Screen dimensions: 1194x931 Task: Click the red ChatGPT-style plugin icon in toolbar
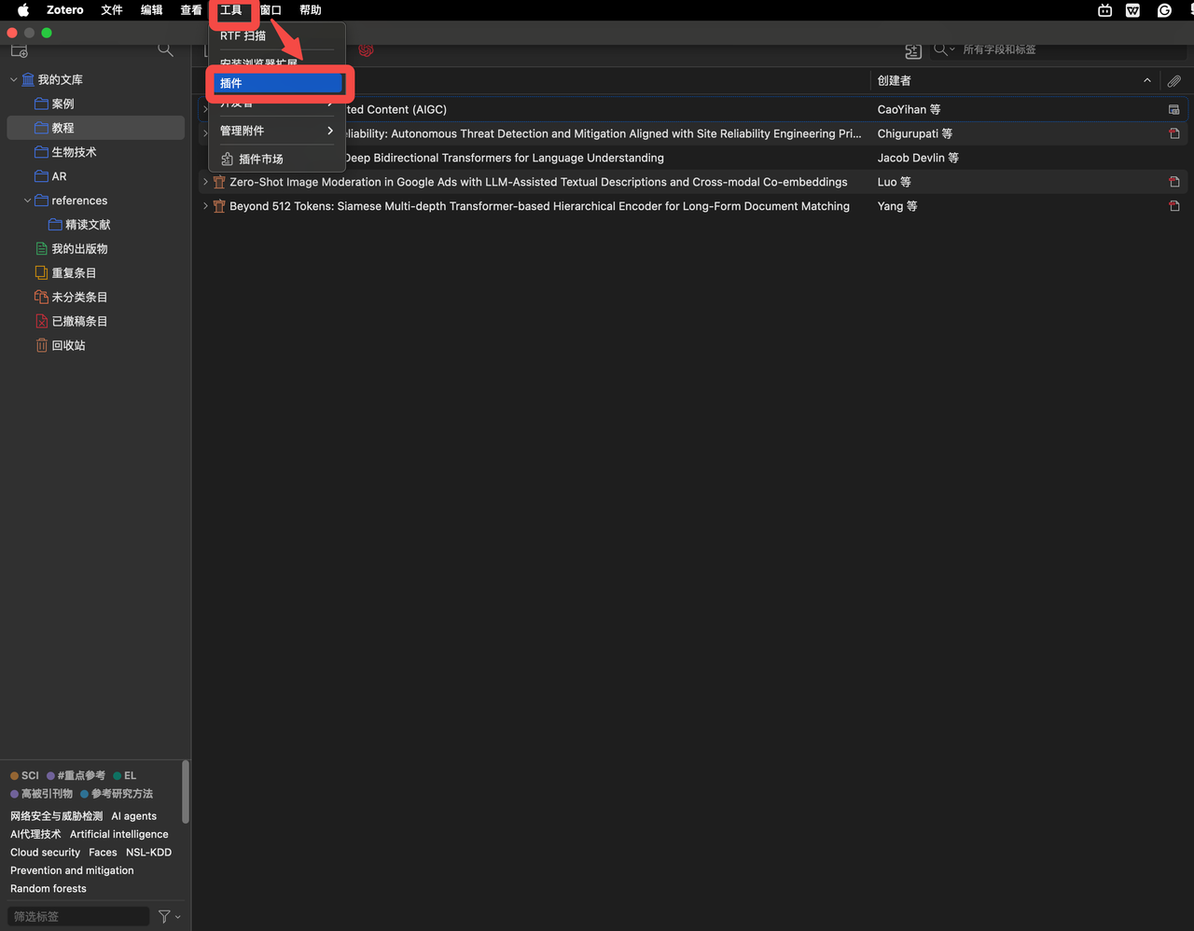click(366, 50)
